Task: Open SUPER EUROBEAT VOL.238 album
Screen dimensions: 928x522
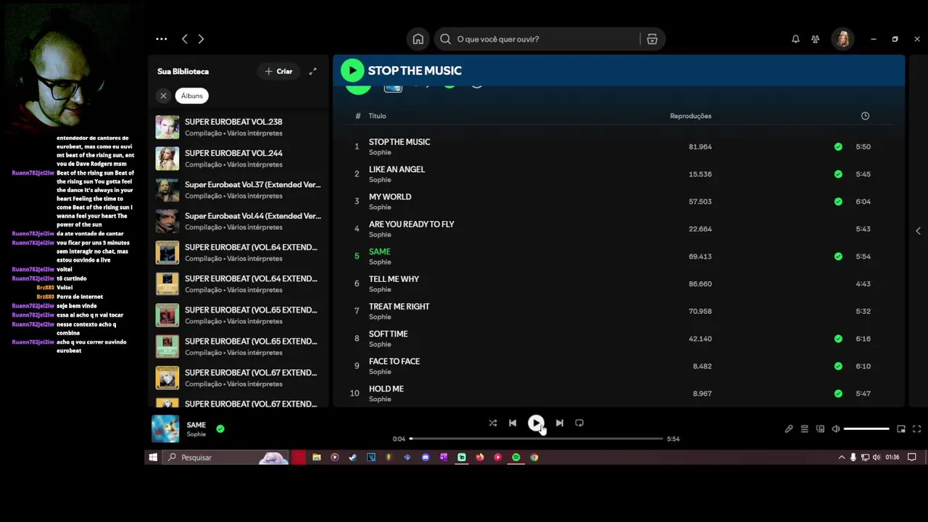Action: (239, 127)
